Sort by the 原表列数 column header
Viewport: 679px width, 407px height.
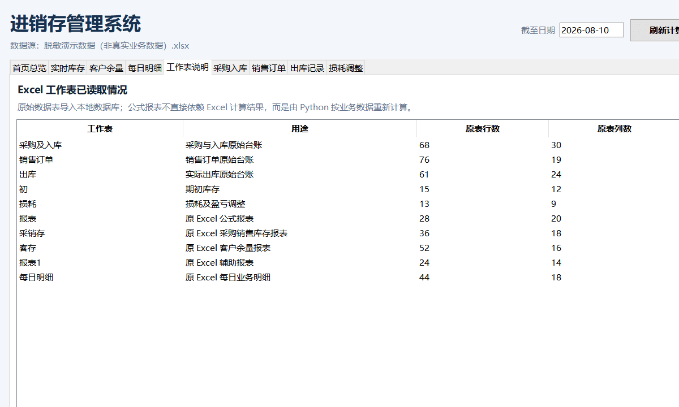click(x=614, y=128)
